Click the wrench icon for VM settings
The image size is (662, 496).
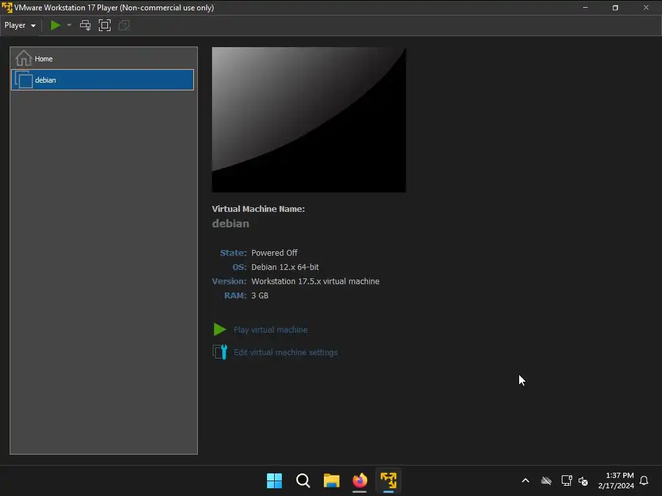click(220, 352)
